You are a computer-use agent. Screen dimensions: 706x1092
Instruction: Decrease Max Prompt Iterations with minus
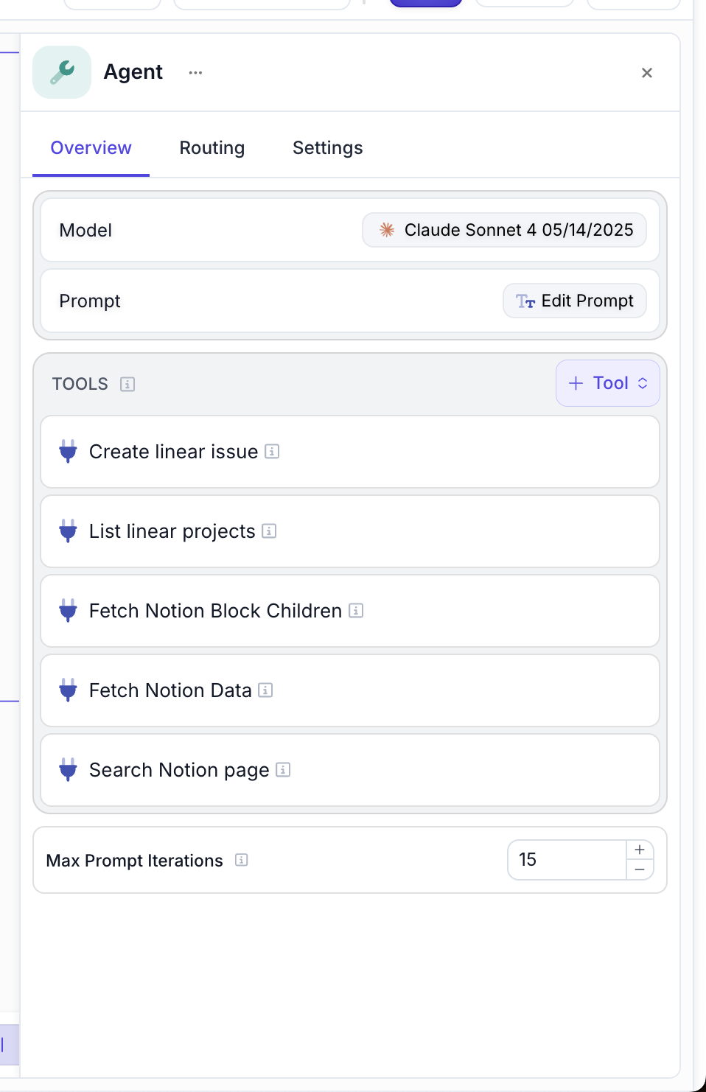(x=640, y=870)
